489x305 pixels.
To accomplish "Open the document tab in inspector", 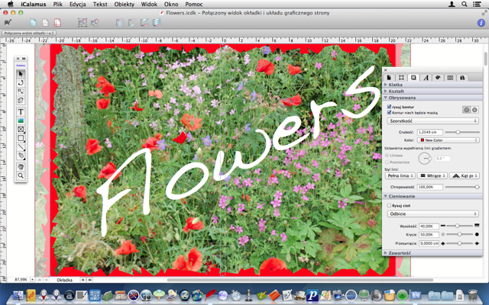I will pyautogui.click(x=389, y=78).
